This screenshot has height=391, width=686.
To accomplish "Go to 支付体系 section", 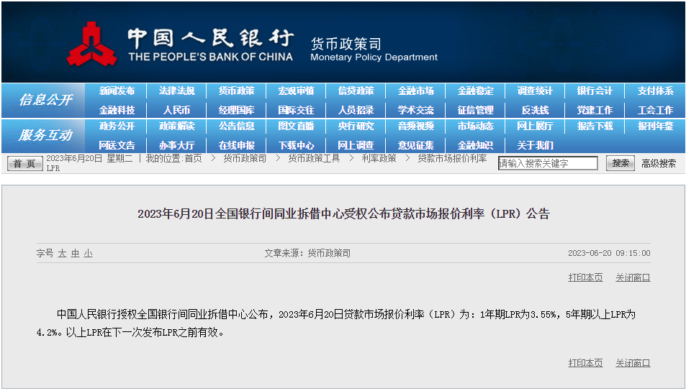I will [655, 91].
